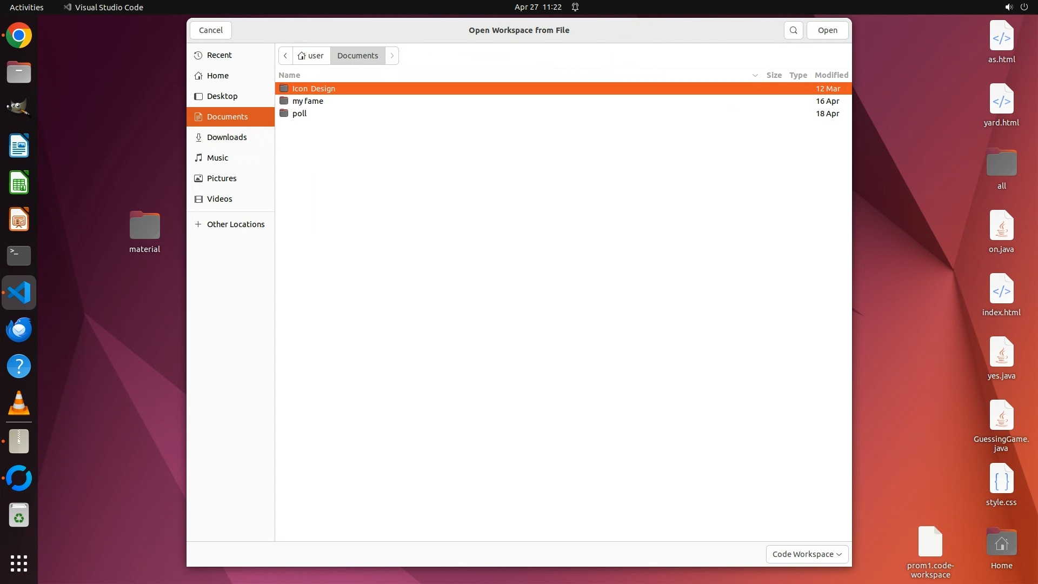Click the Size column header
Image resolution: width=1038 pixels, height=584 pixels.
pyautogui.click(x=774, y=75)
